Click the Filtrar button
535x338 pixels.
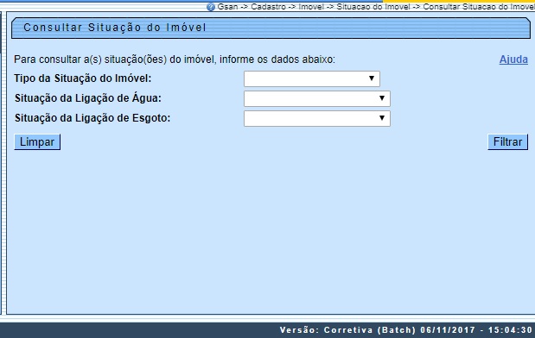pyautogui.click(x=507, y=142)
